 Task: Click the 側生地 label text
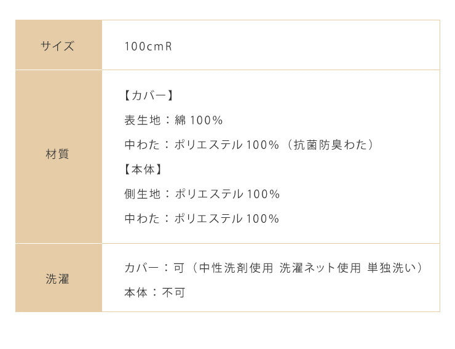tap(140, 195)
